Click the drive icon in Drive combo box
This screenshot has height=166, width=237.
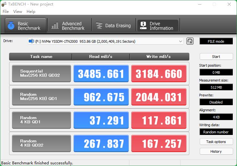31,41
